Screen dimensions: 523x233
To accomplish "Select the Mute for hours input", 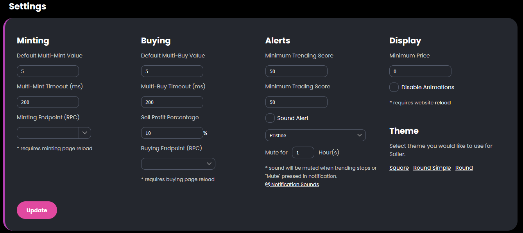I will tap(303, 152).
